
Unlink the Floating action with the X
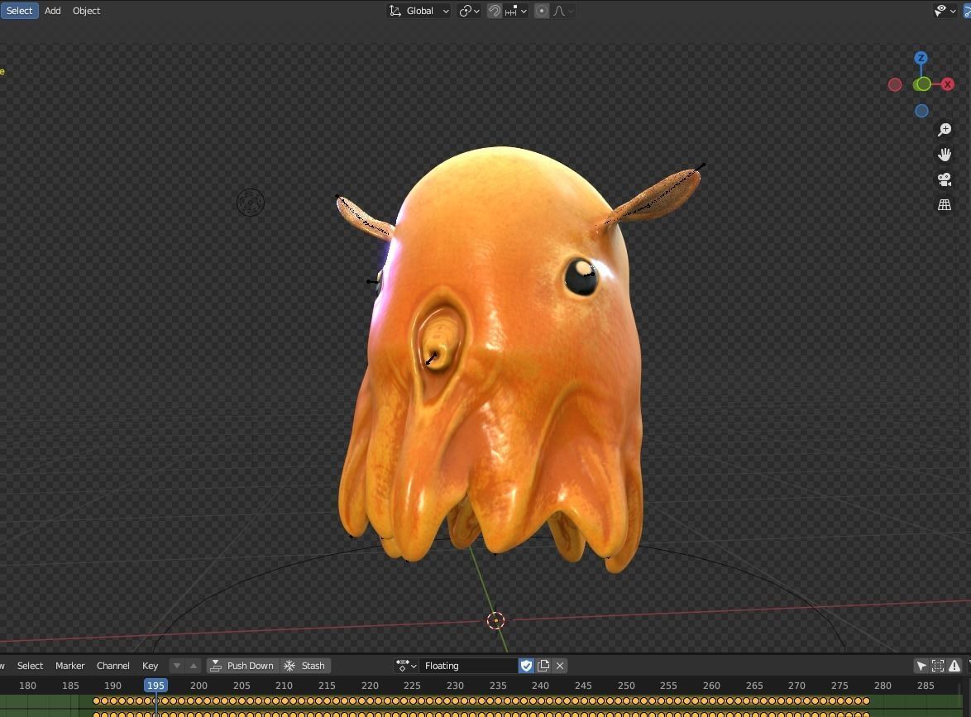pos(560,666)
